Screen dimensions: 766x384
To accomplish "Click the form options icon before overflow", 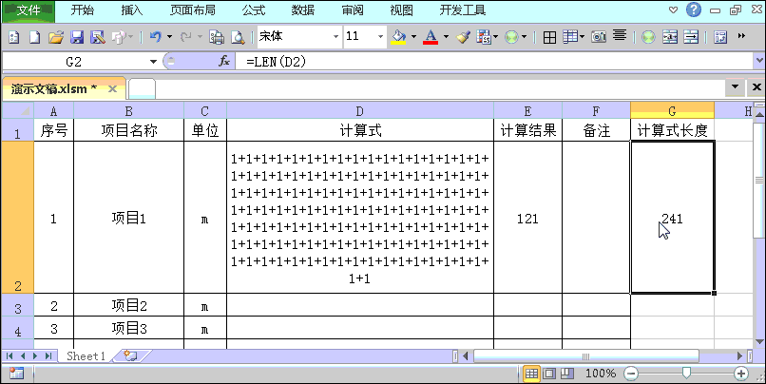I will (x=720, y=37).
